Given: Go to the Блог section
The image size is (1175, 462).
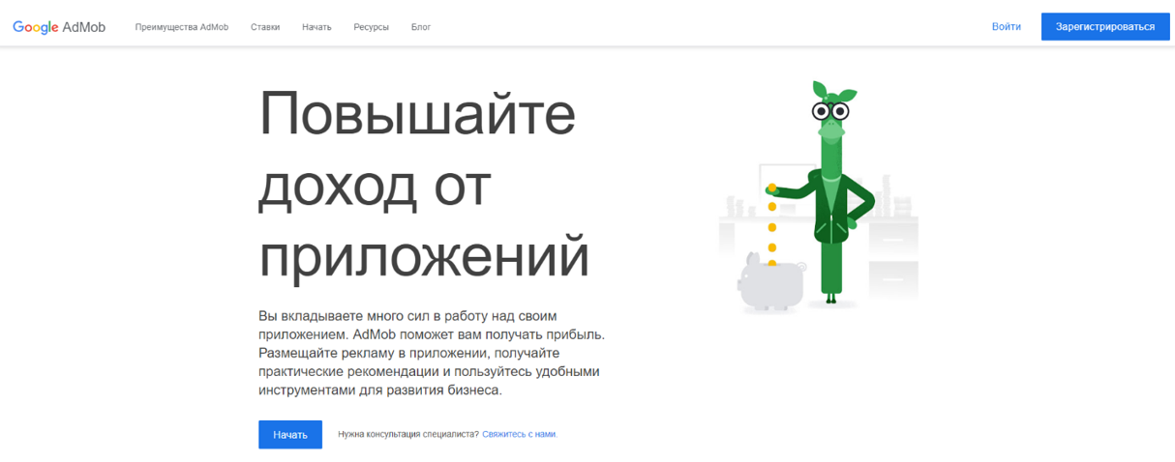Looking at the screenshot, I should [x=421, y=27].
